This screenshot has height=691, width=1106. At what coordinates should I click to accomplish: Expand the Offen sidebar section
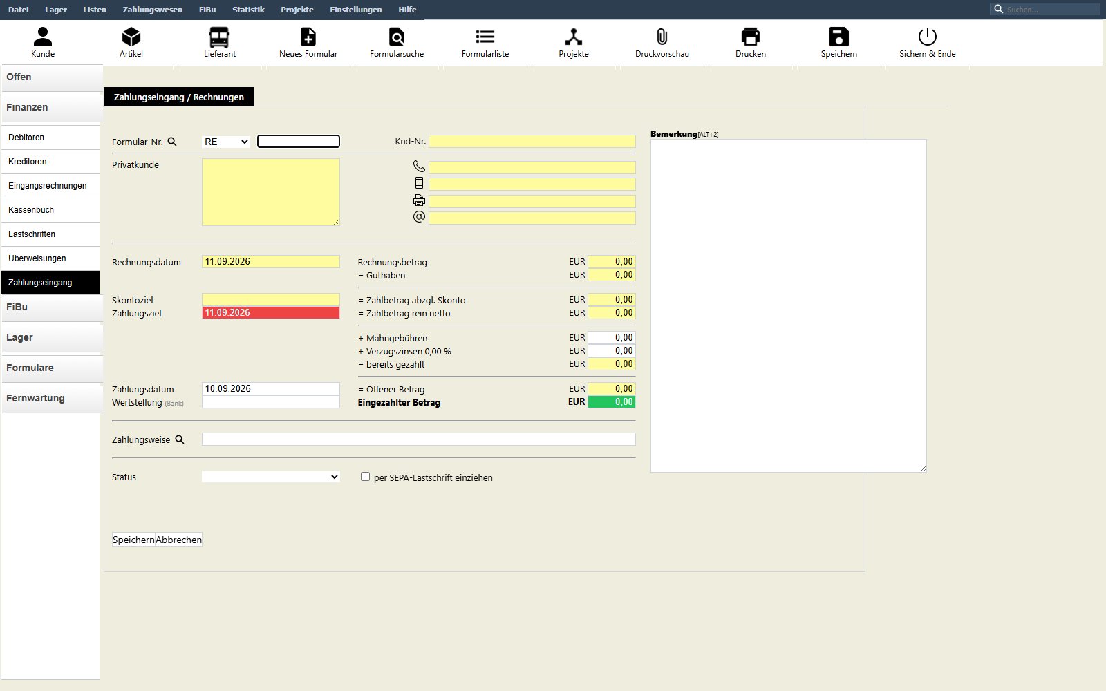(52, 77)
